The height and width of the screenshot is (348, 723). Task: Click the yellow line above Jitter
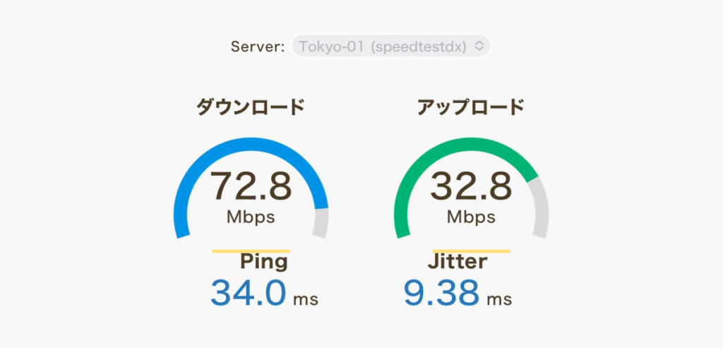coord(471,251)
